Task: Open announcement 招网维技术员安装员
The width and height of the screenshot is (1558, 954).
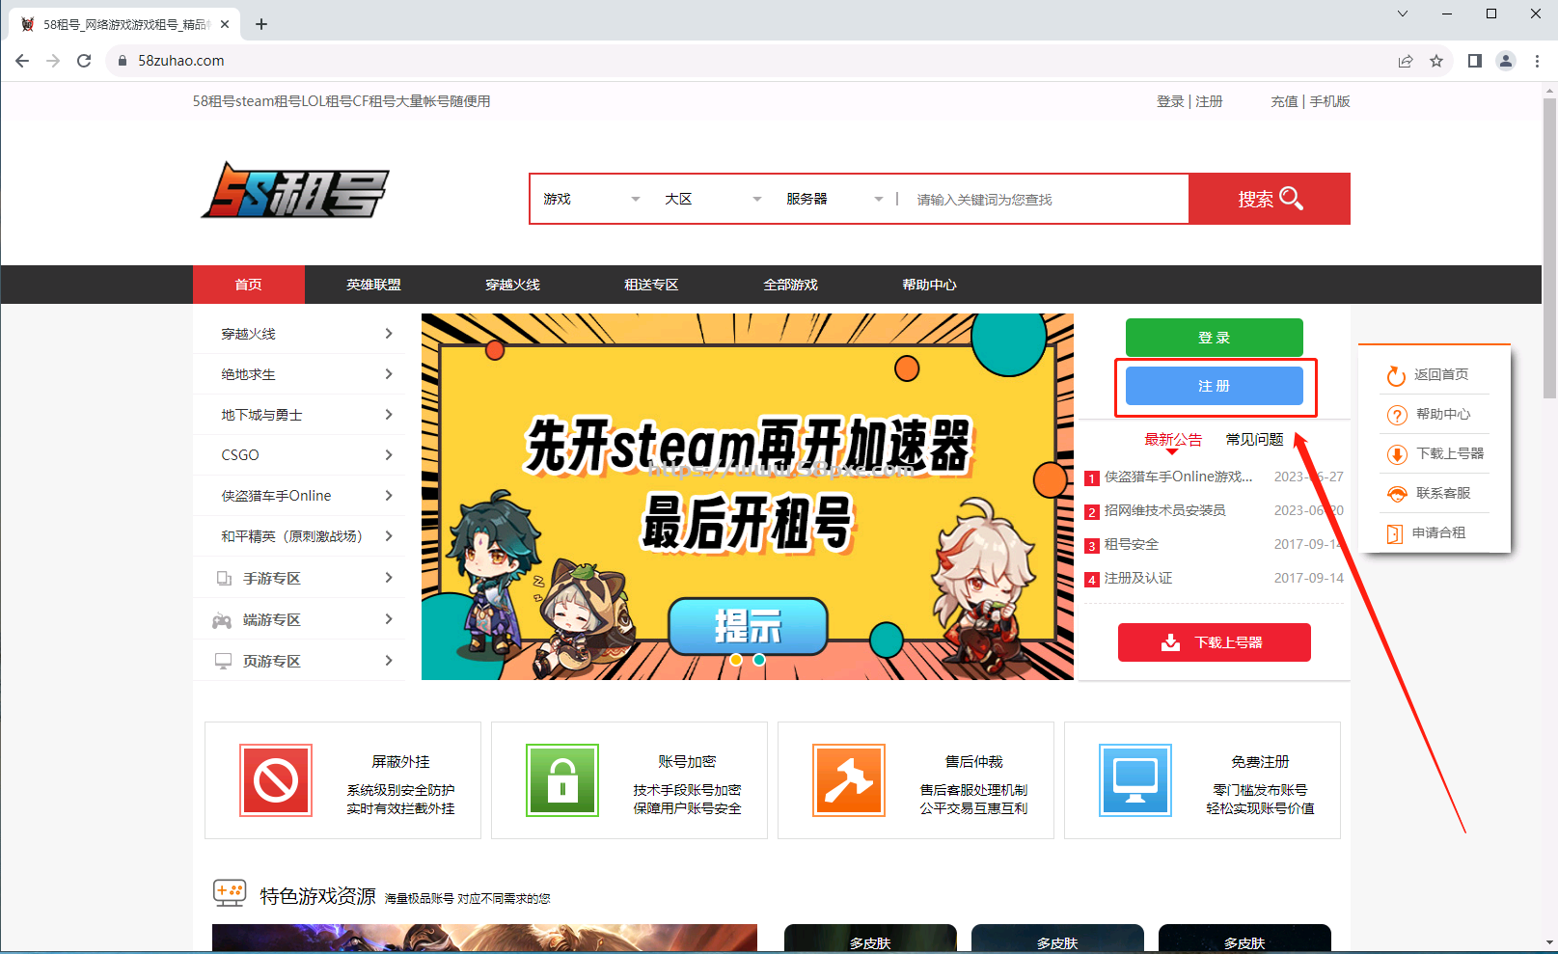Action: pos(1164,510)
